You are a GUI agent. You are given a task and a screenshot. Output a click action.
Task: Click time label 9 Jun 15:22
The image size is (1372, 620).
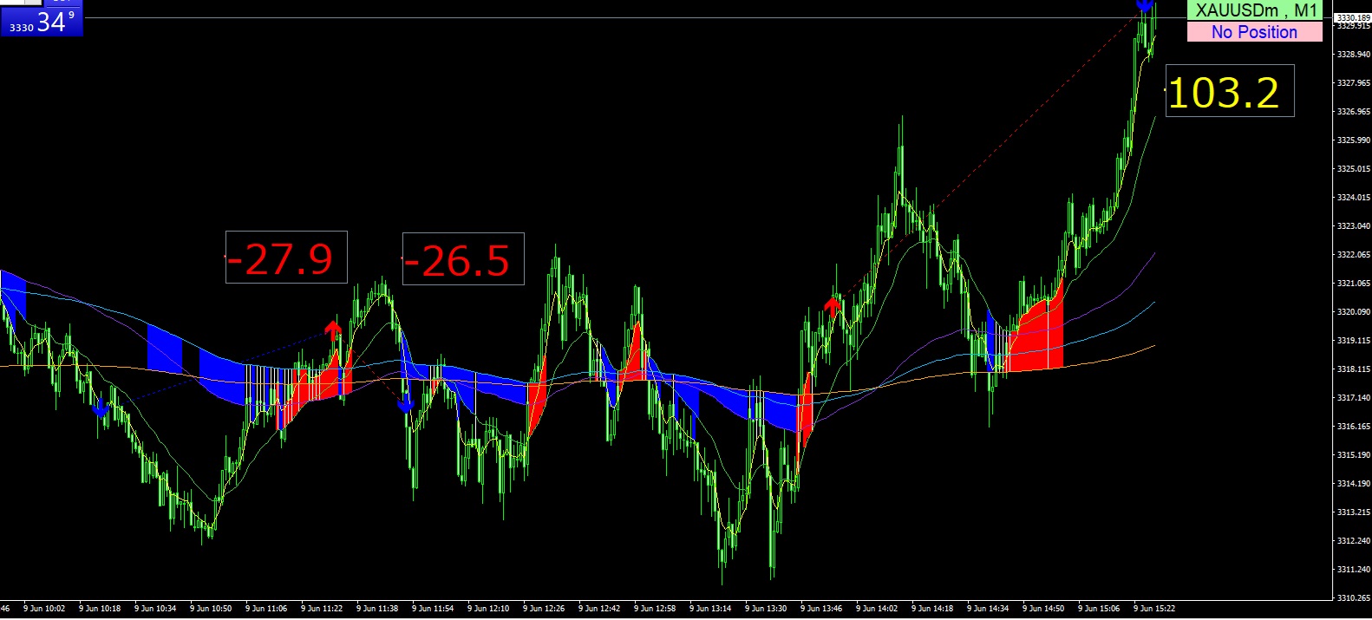pos(1154,609)
